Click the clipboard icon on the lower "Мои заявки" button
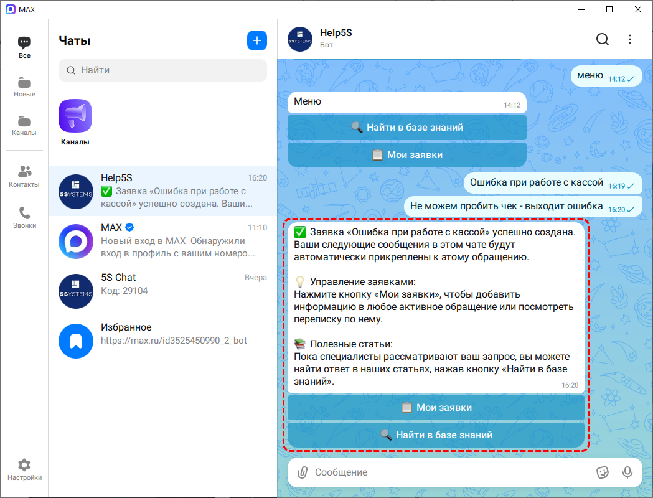This screenshot has width=653, height=498. click(406, 408)
